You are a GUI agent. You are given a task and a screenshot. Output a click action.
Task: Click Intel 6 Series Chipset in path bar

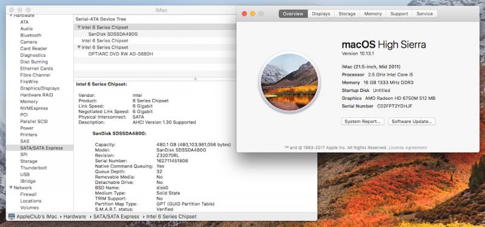click(x=172, y=217)
